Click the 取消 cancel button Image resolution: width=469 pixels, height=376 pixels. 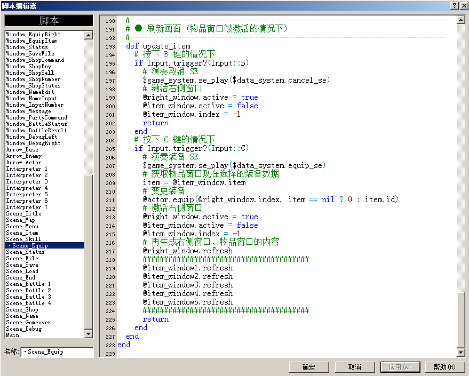[x=355, y=367]
